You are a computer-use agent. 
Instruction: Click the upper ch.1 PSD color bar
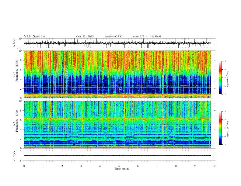(220, 78)
